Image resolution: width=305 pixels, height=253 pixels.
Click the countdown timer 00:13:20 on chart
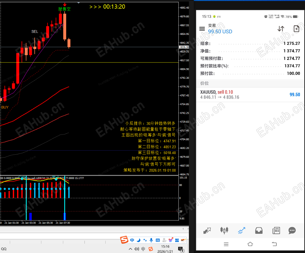tap(114, 7)
